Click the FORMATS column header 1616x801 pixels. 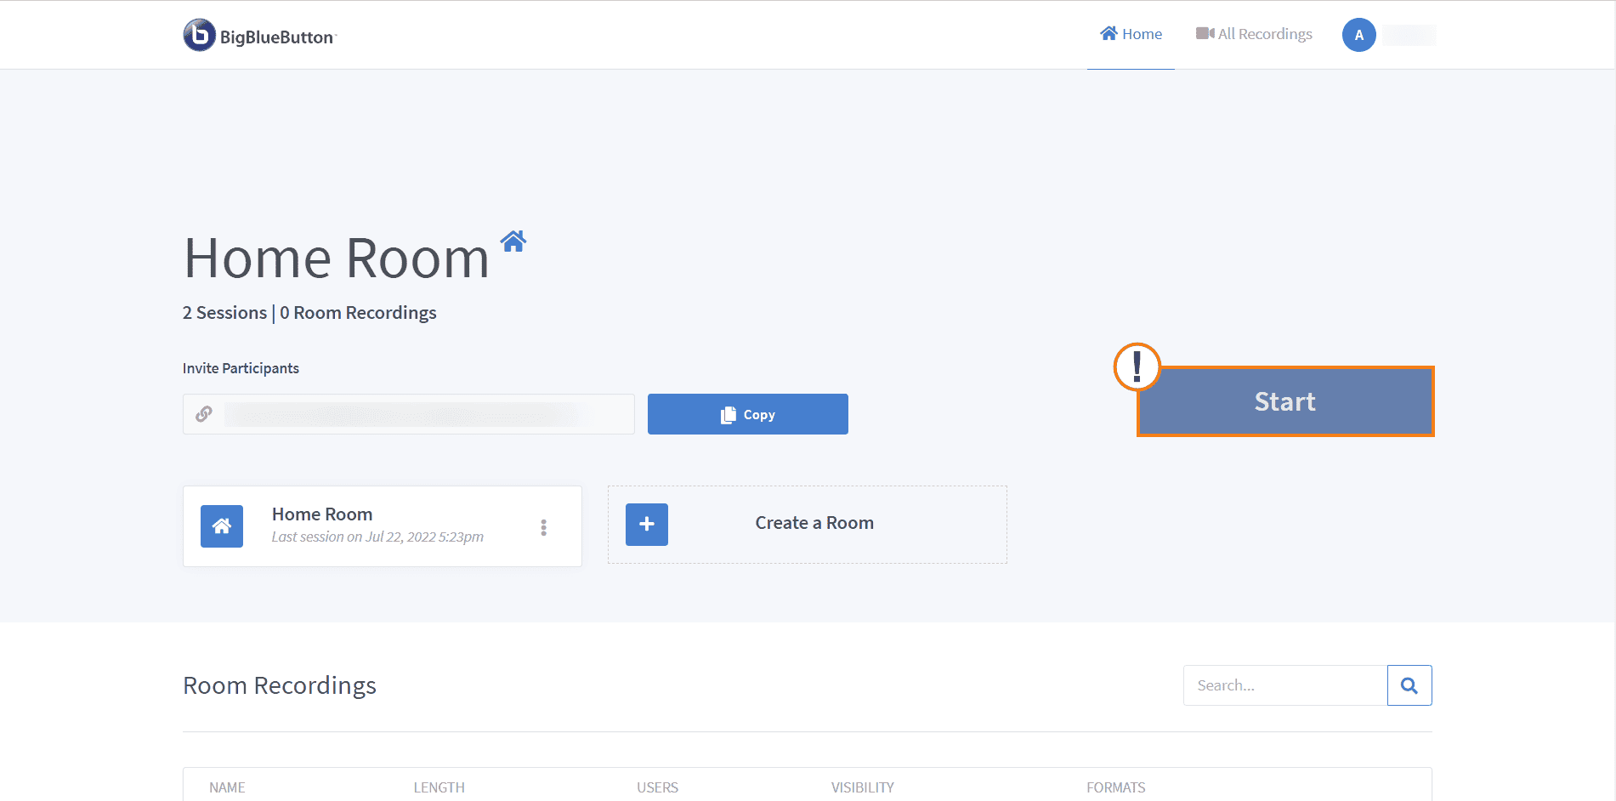click(x=1116, y=787)
